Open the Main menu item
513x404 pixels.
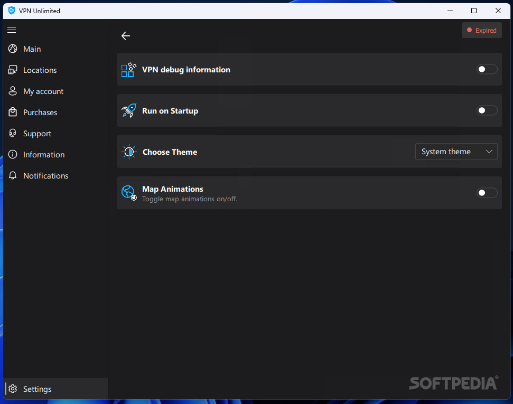tap(55, 49)
